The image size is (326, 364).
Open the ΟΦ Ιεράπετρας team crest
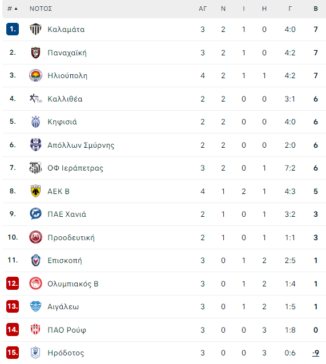point(35,168)
